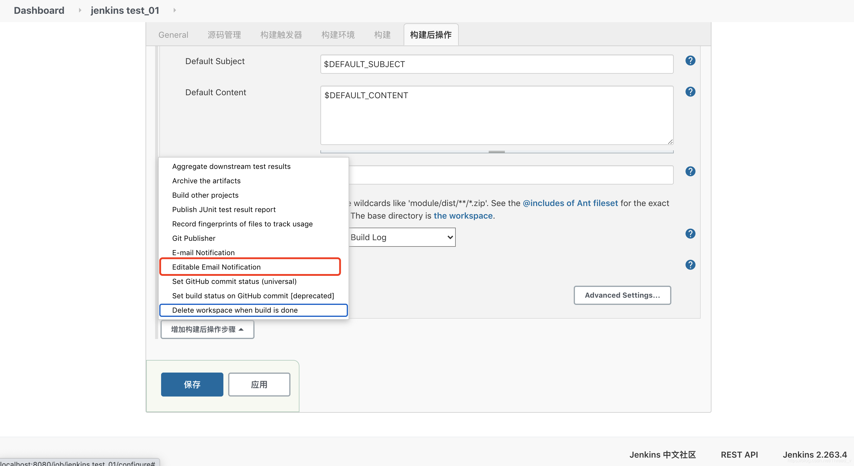Click help icon next to Build Log dropdown
The height and width of the screenshot is (466, 854).
coord(690,234)
